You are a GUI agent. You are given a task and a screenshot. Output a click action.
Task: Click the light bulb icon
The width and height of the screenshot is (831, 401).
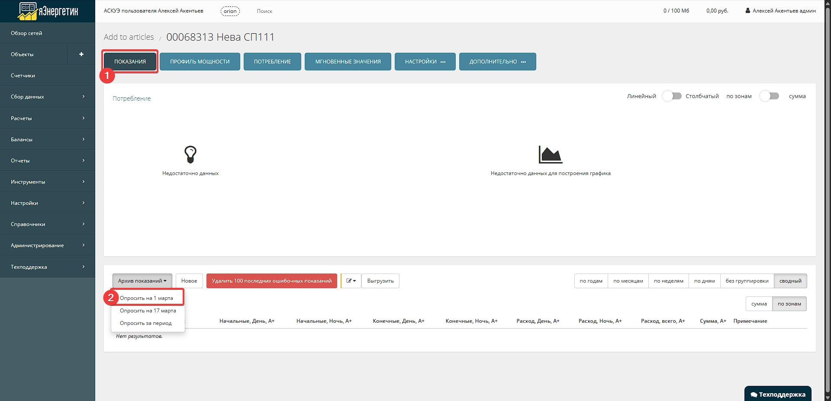point(190,154)
